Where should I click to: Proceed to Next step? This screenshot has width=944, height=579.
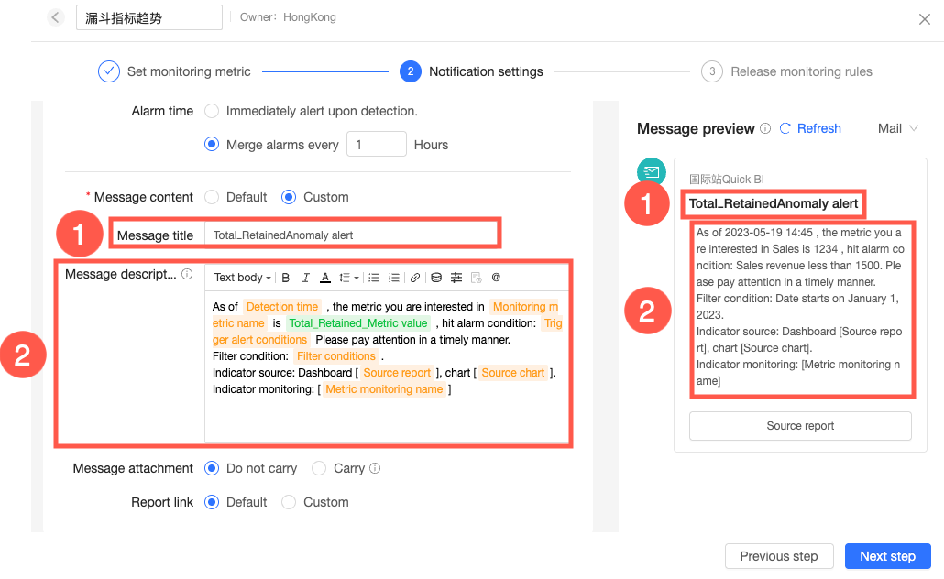coord(887,556)
